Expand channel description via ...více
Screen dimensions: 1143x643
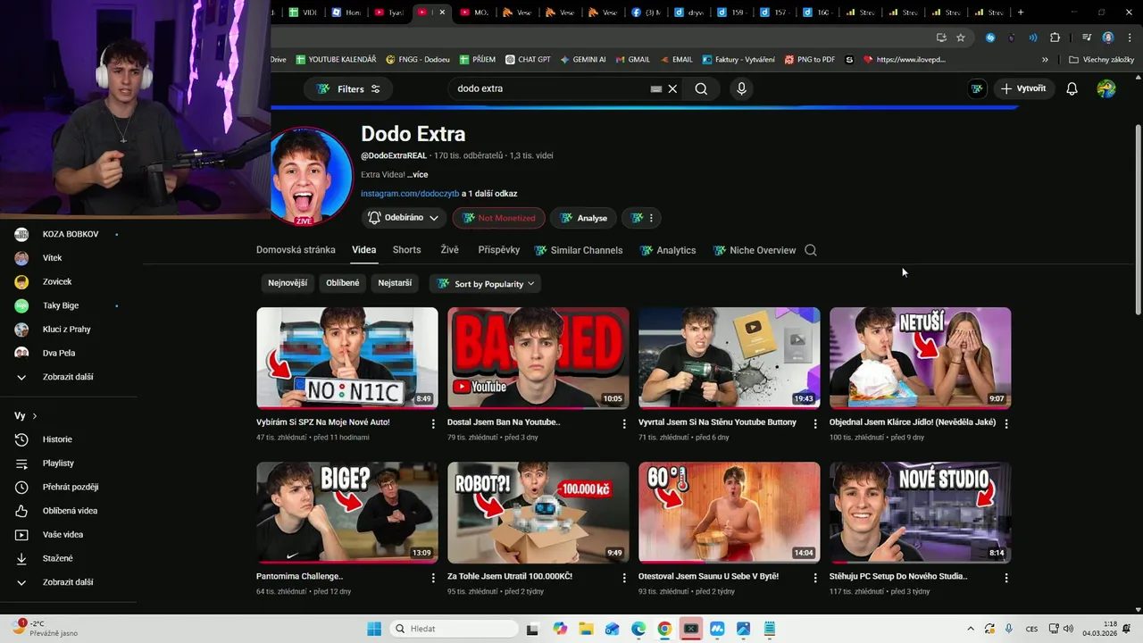[417, 174]
